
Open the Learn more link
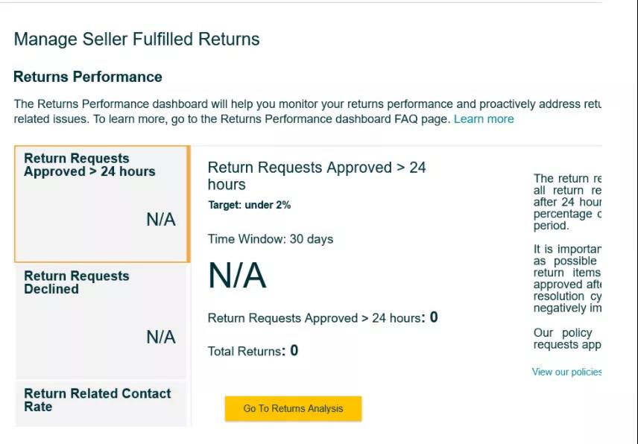click(x=483, y=119)
